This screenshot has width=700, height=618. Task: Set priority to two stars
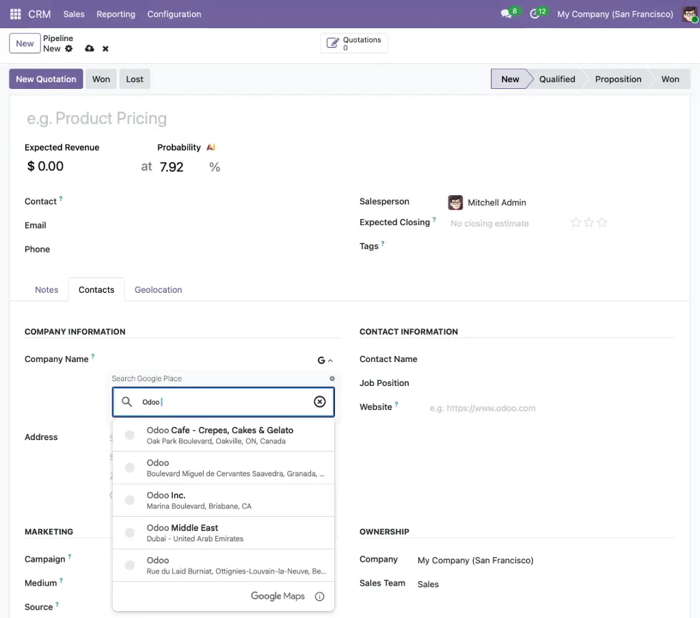pos(589,222)
